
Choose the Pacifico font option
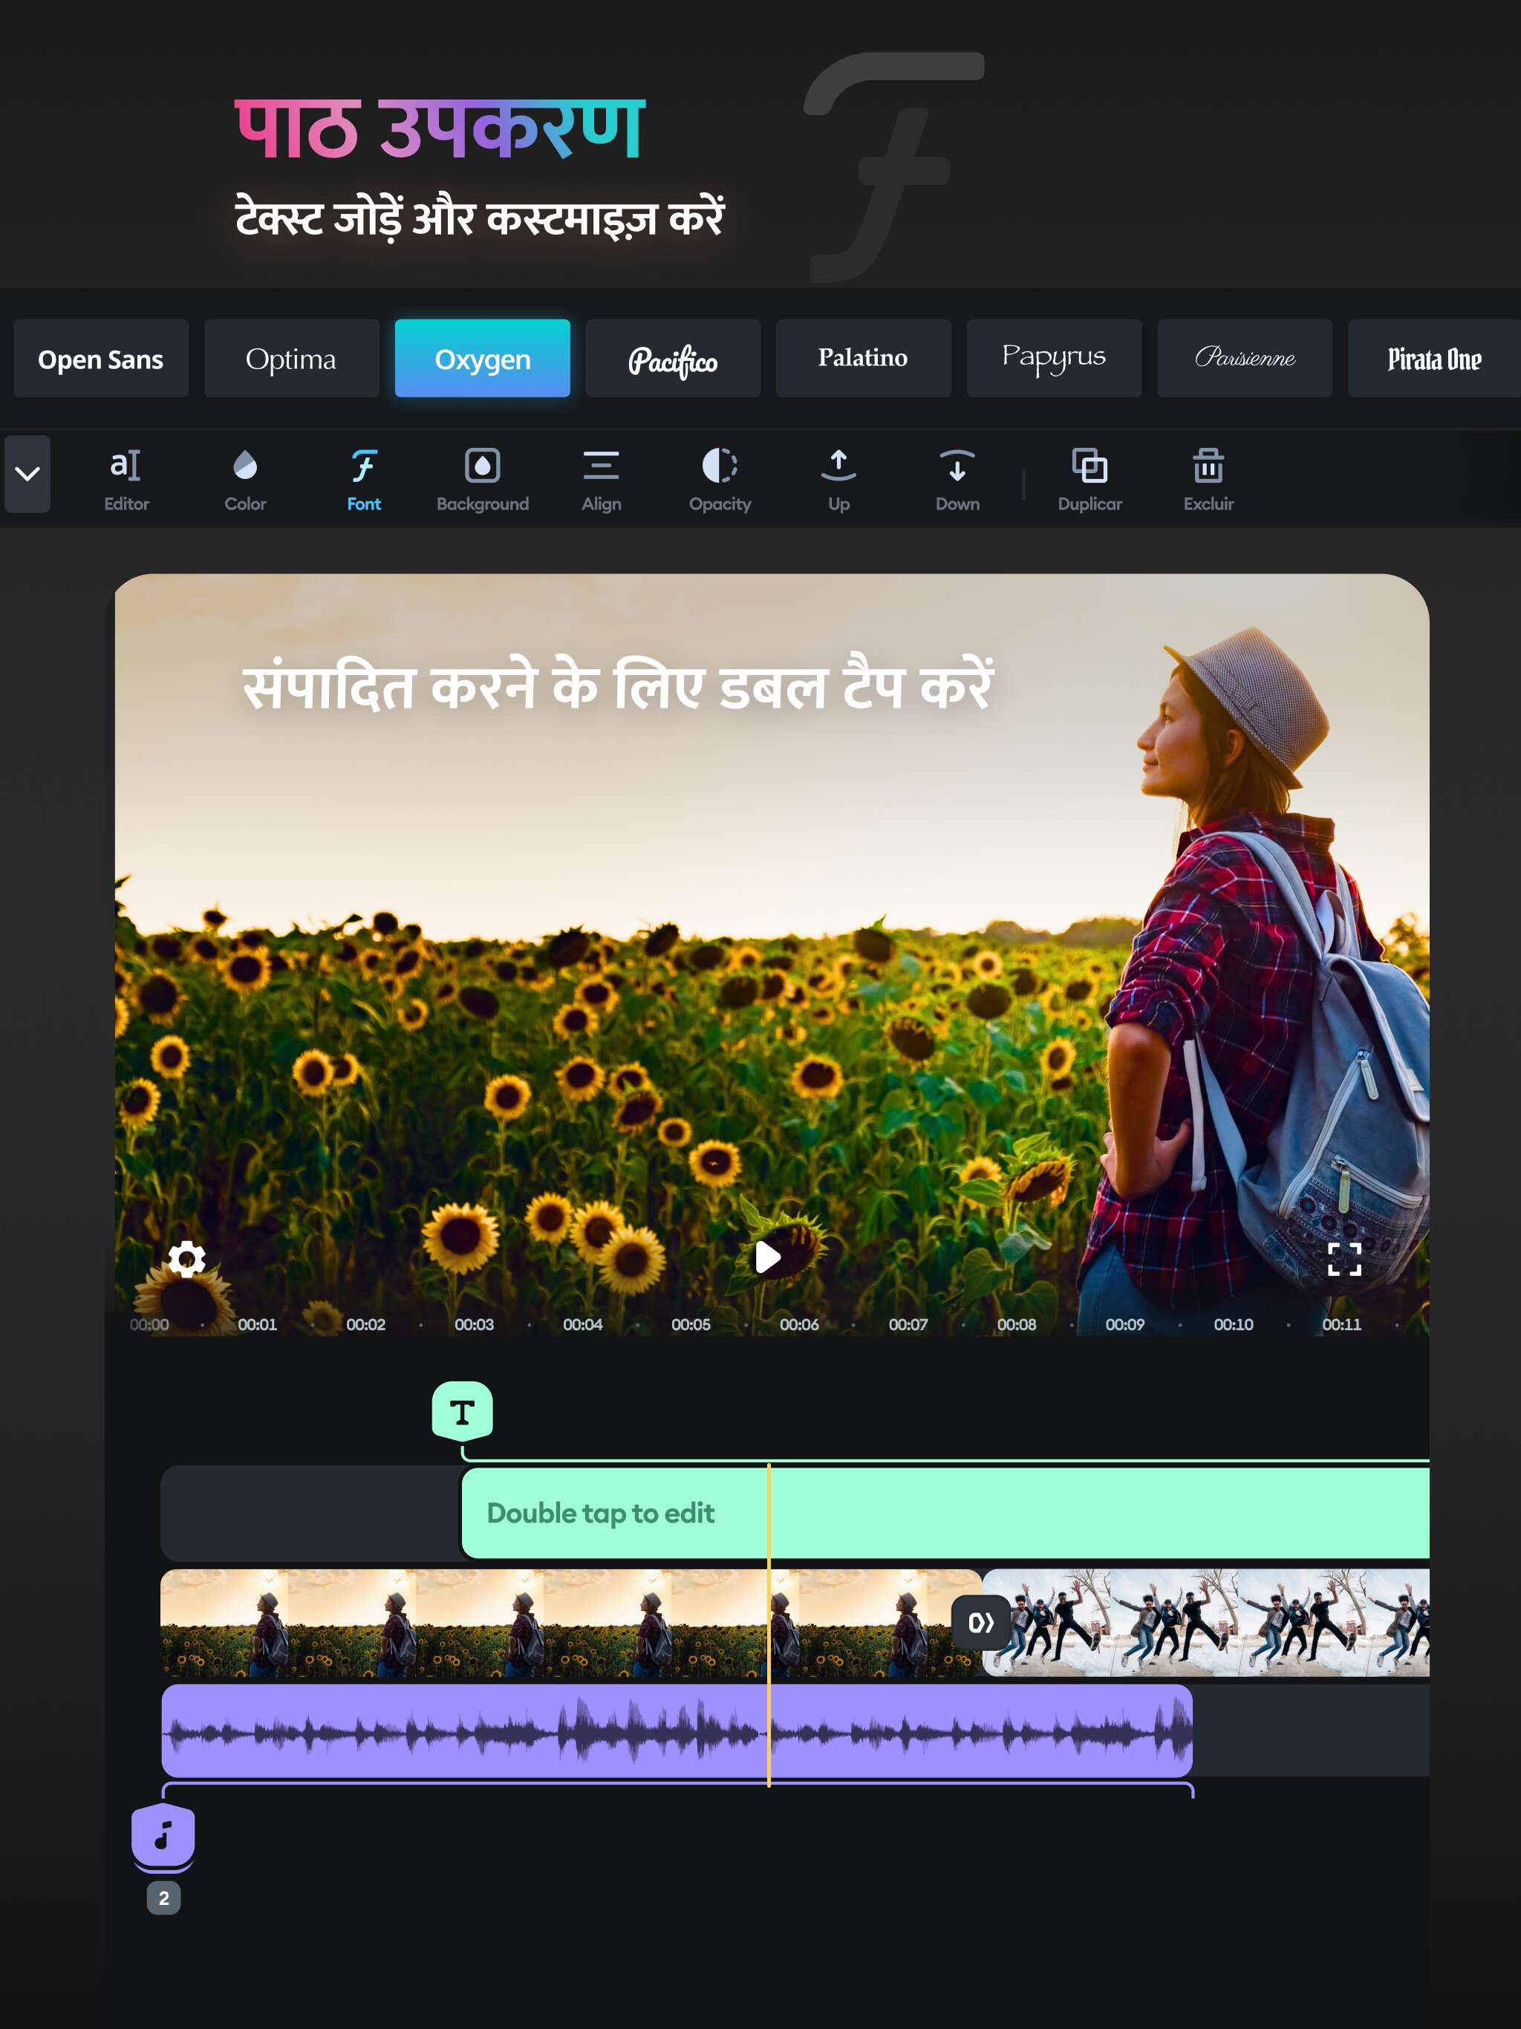tap(672, 359)
